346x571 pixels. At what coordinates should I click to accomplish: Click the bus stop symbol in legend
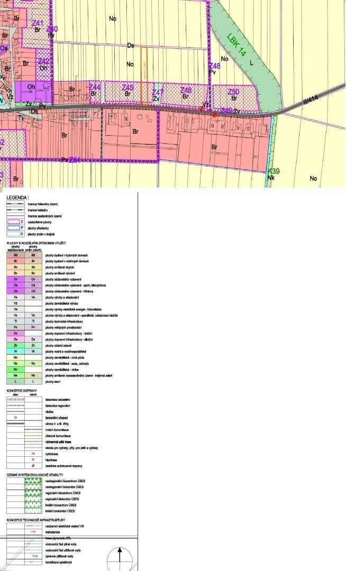pyautogui.click(x=33, y=466)
